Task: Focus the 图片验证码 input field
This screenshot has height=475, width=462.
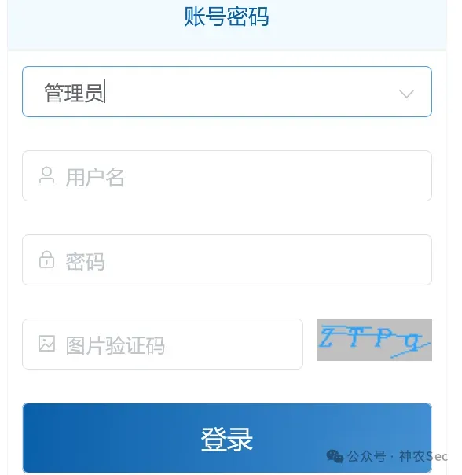Action: tap(163, 344)
